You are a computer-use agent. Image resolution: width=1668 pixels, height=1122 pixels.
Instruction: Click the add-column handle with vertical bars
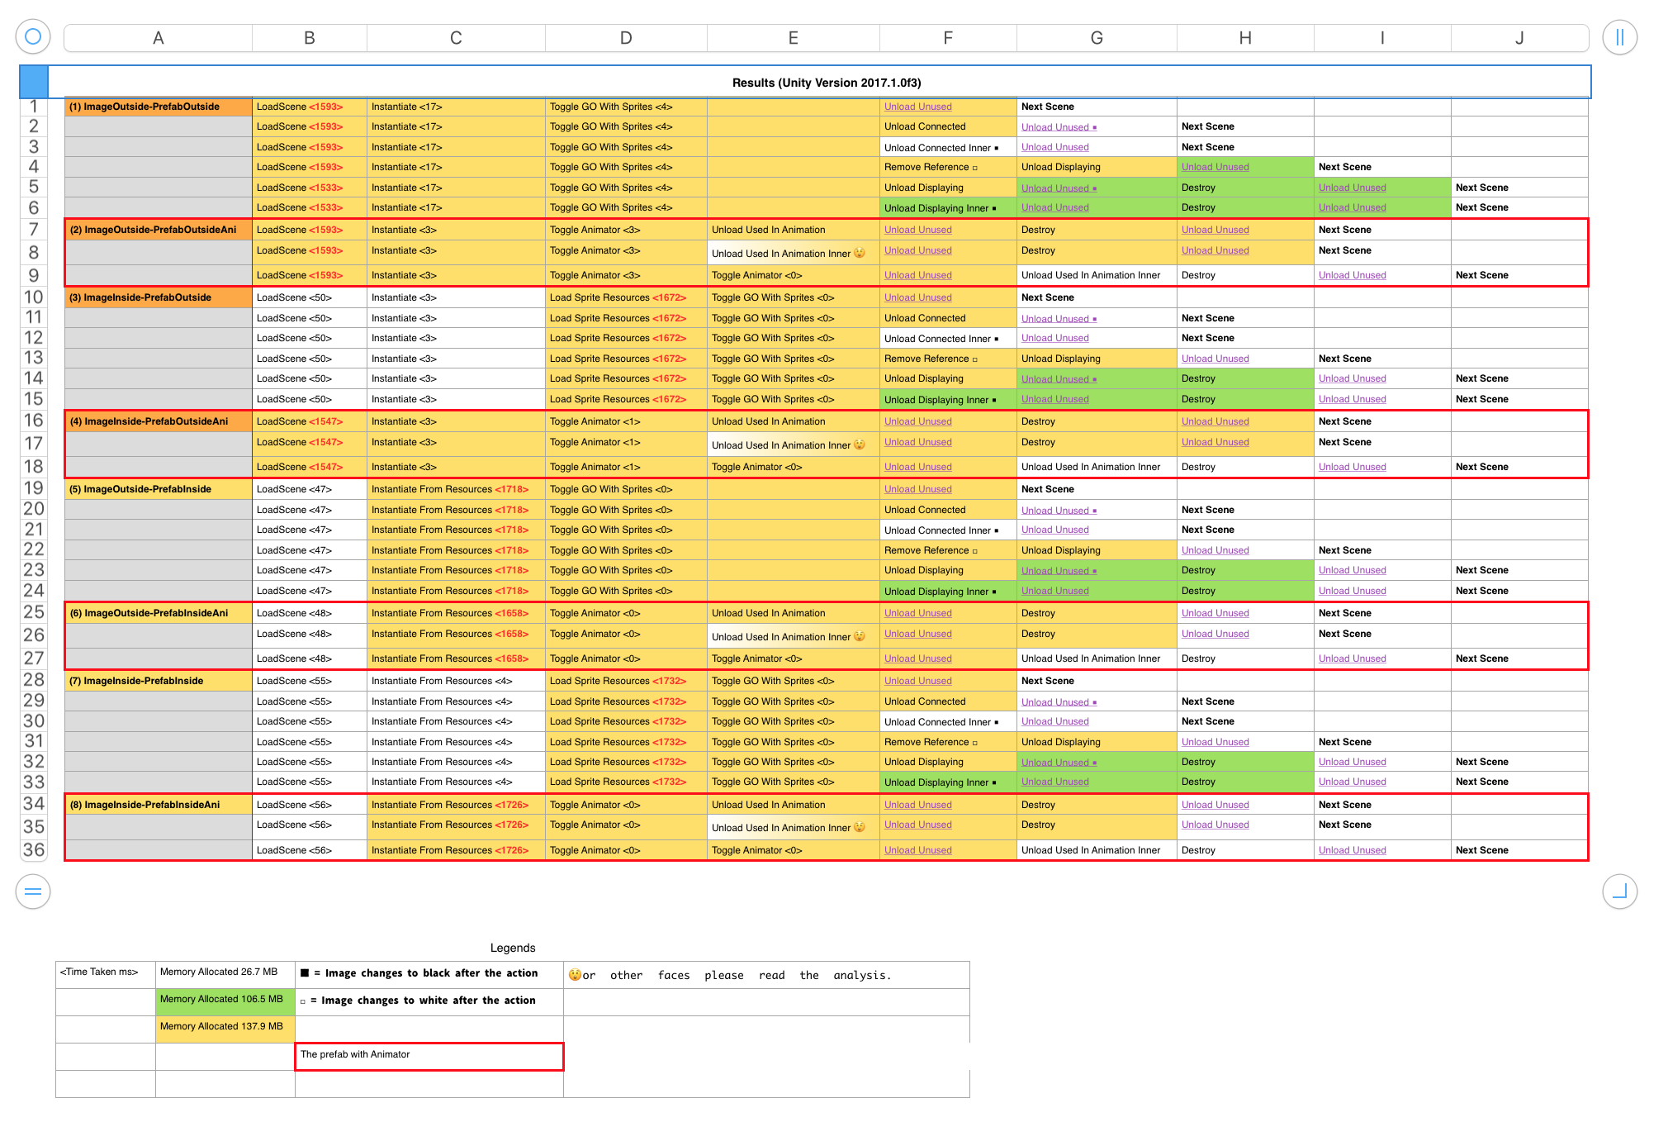[x=1618, y=37]
